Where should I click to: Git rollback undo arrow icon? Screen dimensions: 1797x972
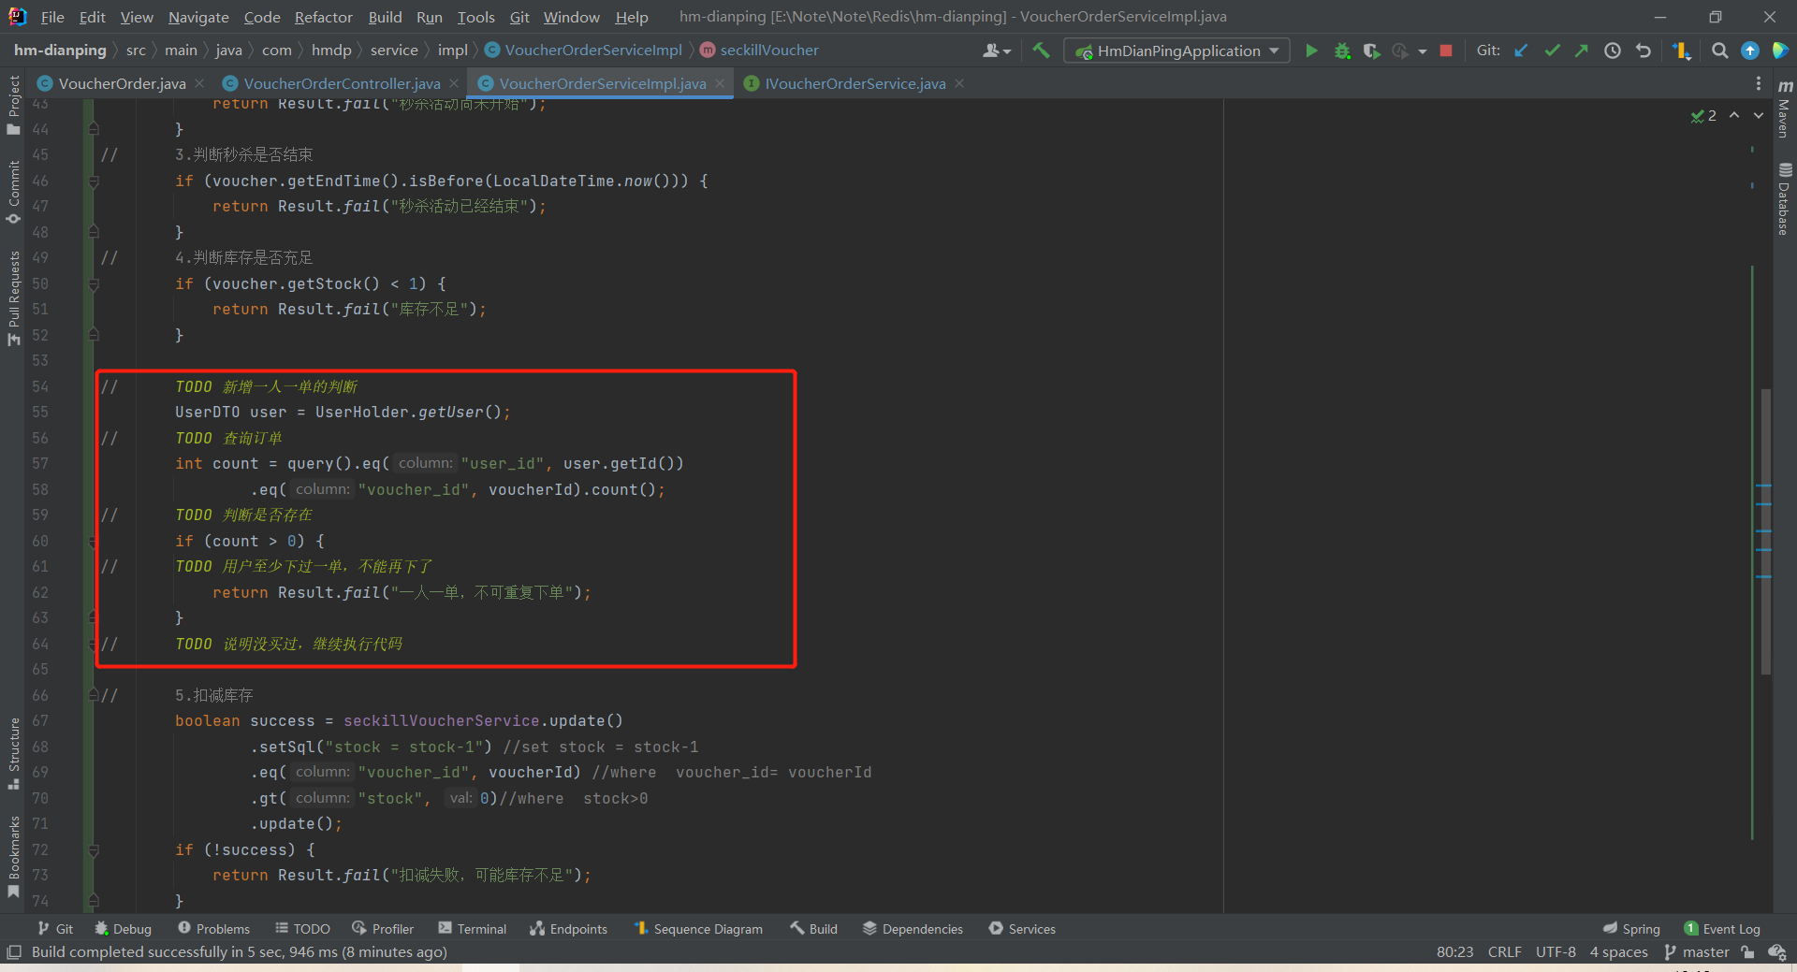(x=1644, y=51)
